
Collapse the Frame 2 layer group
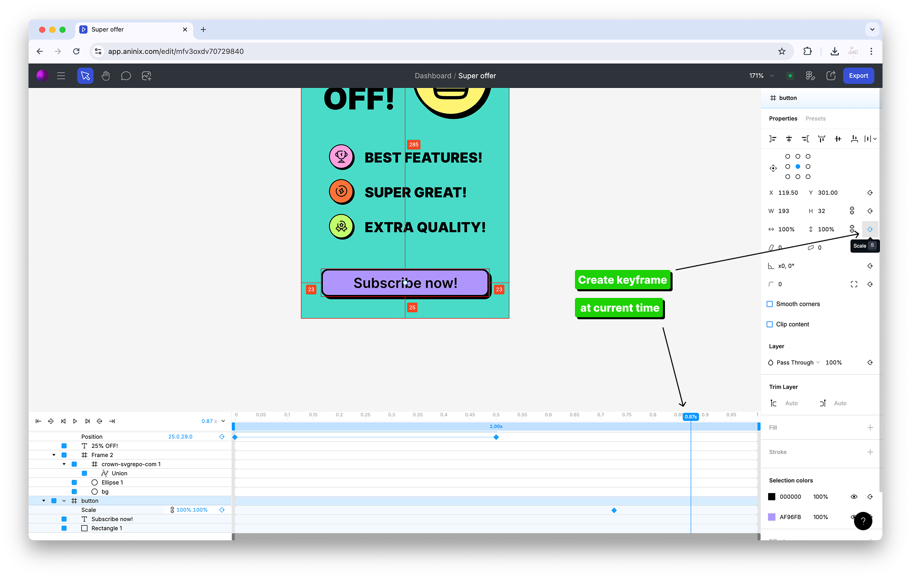(54, 455)
